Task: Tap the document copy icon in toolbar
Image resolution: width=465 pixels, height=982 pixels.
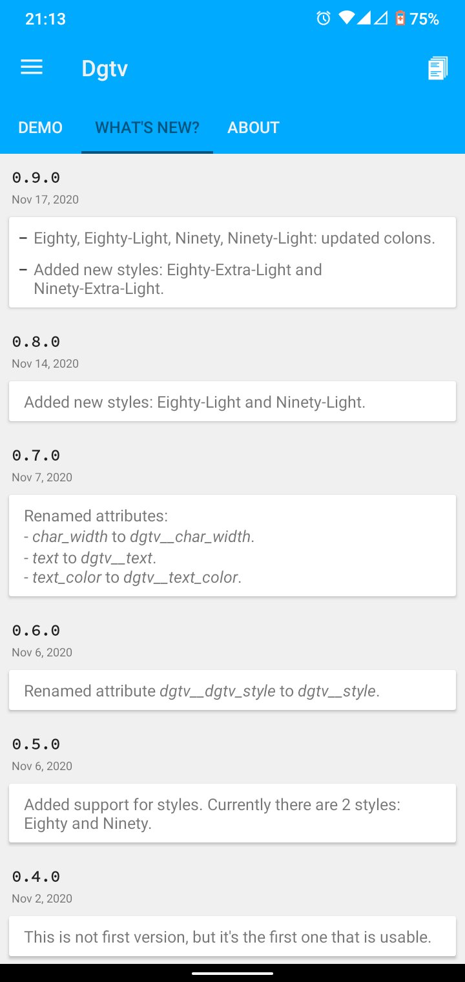Action: point(437,68)
